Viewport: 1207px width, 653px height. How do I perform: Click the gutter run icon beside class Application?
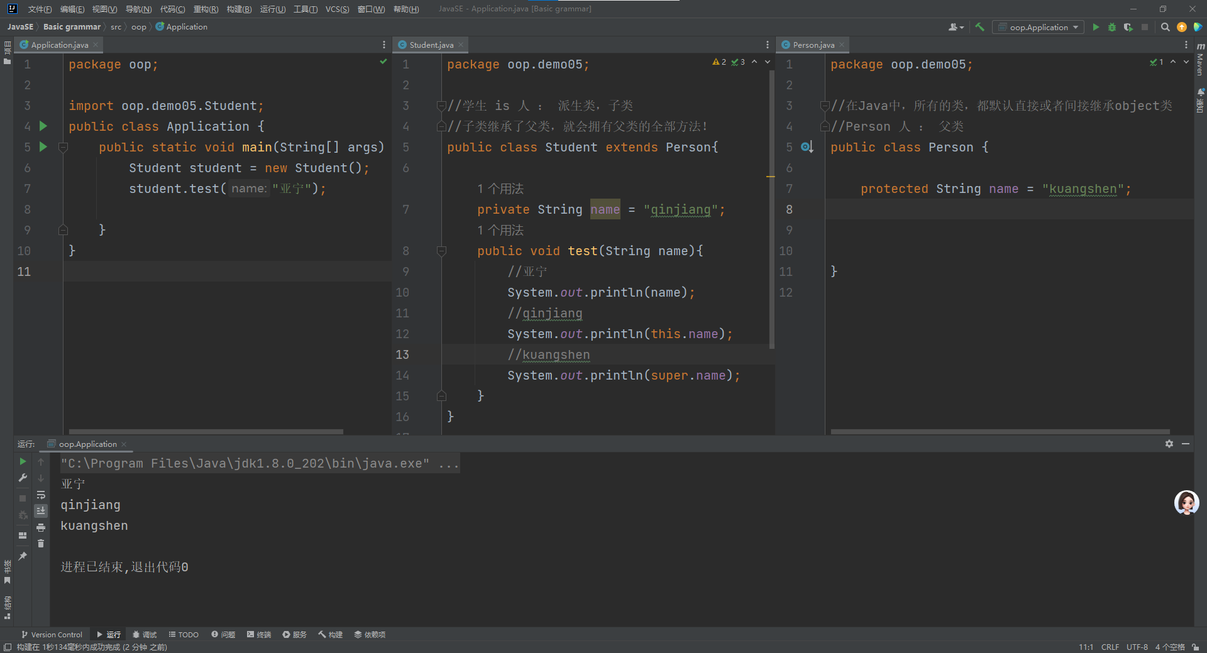(43, 126)
